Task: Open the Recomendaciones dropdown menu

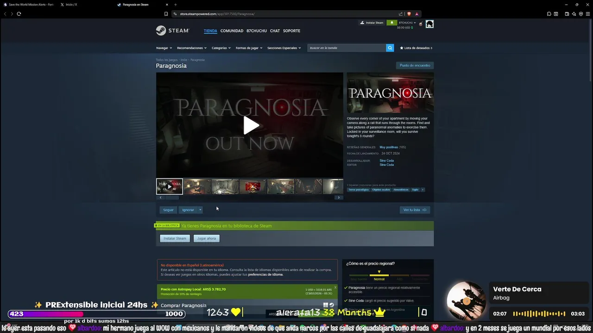Action: click(192, 48)
